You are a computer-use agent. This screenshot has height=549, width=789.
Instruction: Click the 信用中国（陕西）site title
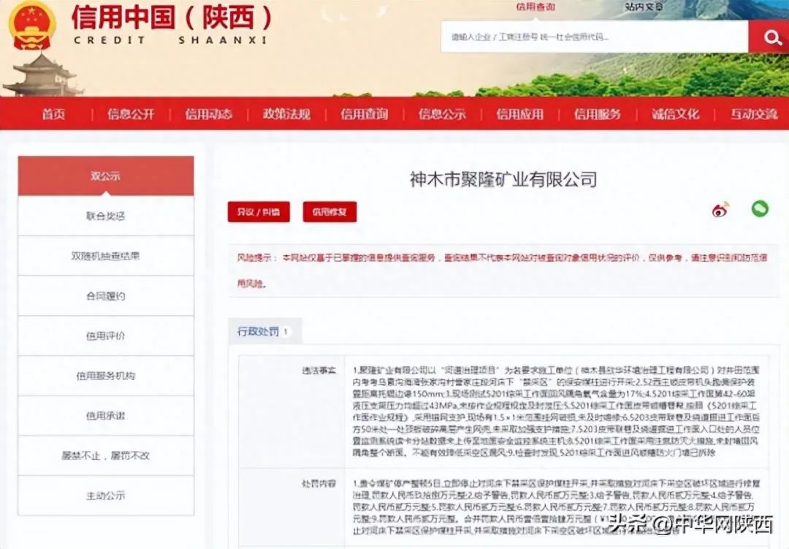point(171,18)
